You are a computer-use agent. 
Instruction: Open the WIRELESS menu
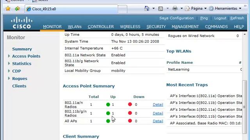click(x=130, y=27)
